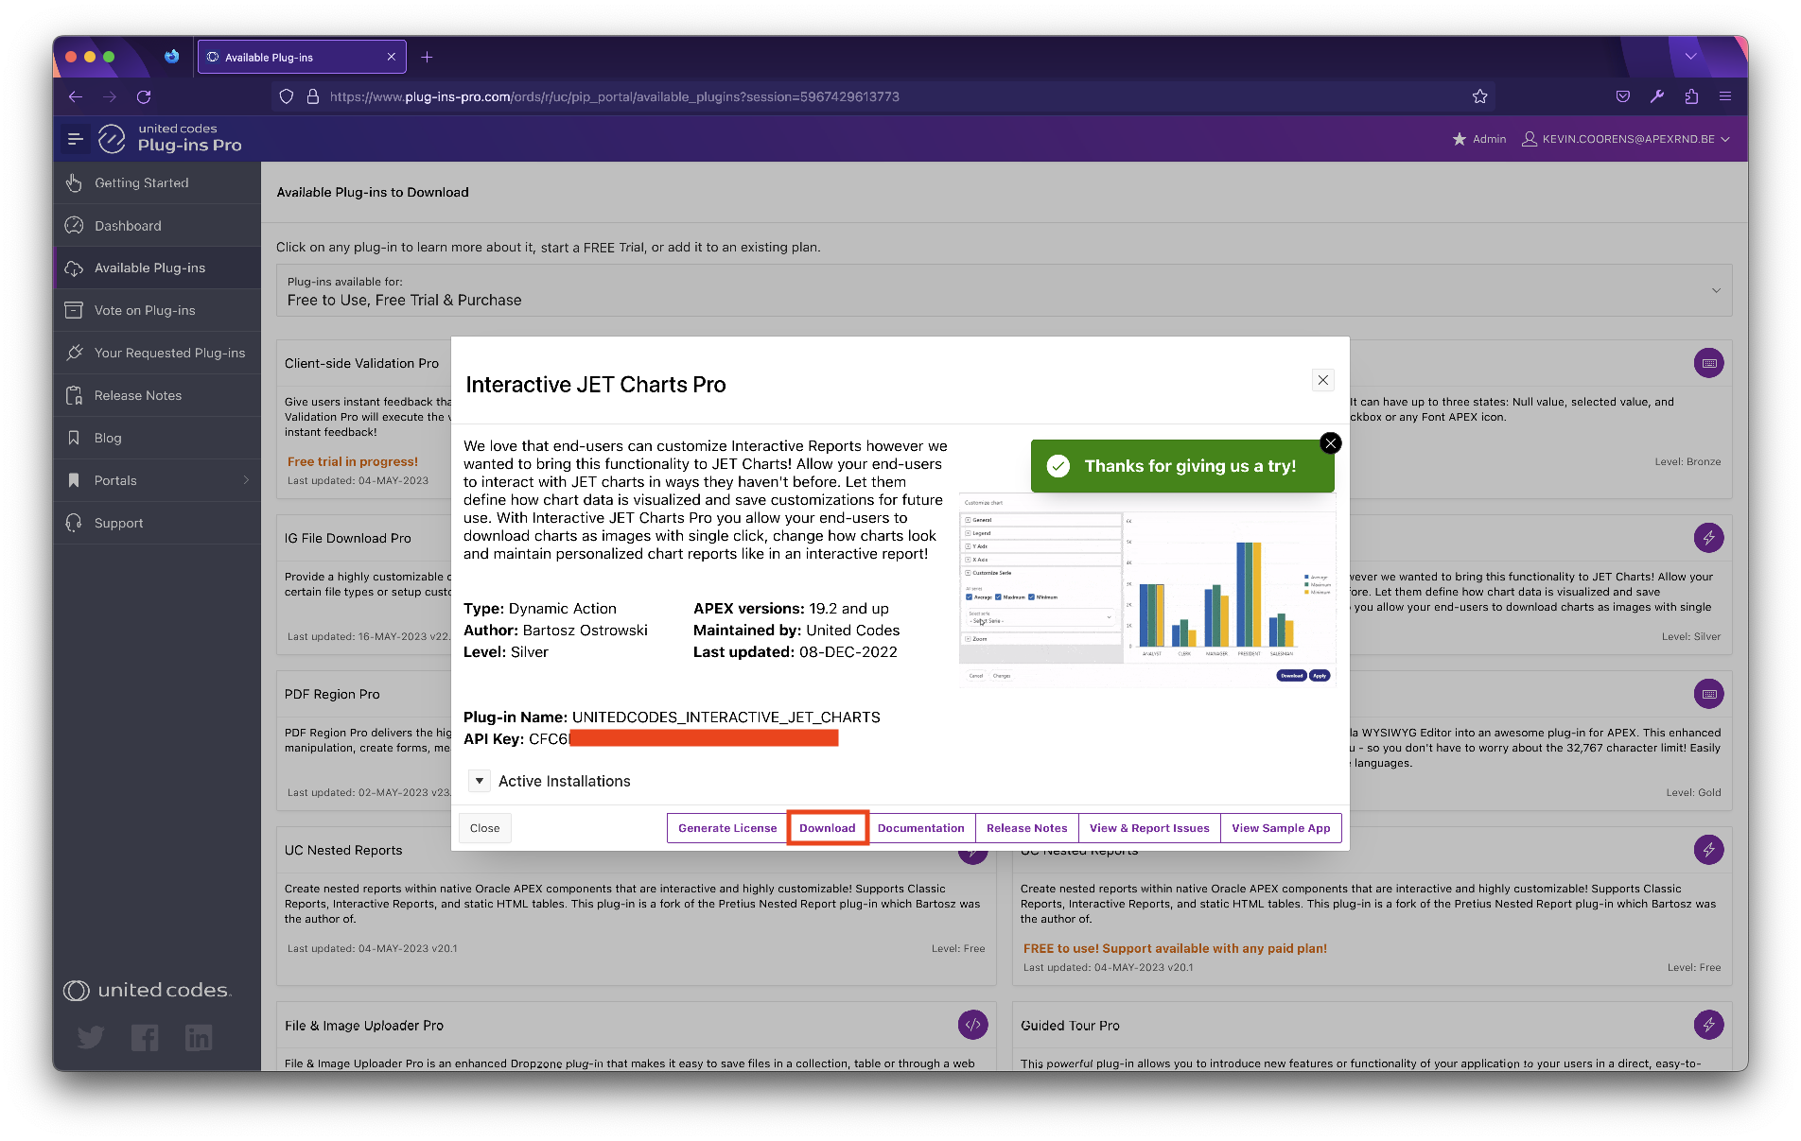Click the JET Charts preview thumbnail image
Viewport: 1801px width, 1141px height.
click(x=1146, y=588)
